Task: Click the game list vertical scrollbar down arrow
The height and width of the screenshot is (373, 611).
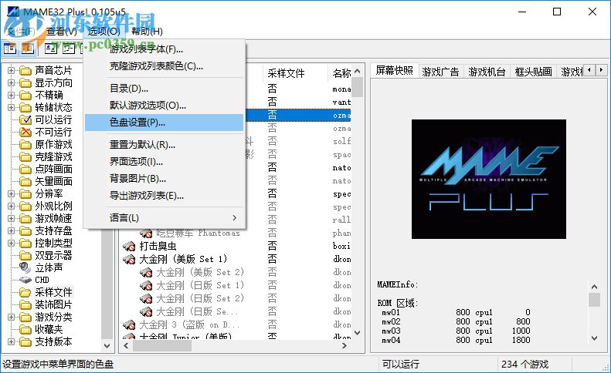Action: (x=357, y=333)
